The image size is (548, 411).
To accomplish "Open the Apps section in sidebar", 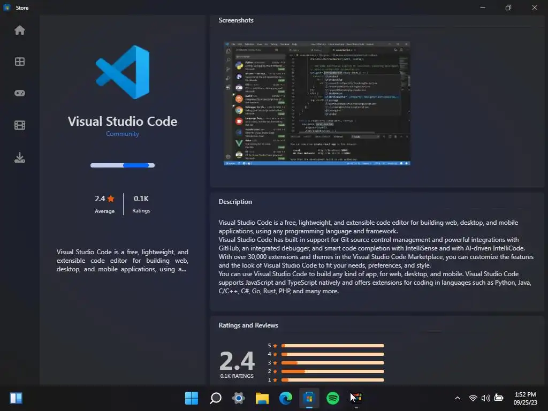I will 20,62.
